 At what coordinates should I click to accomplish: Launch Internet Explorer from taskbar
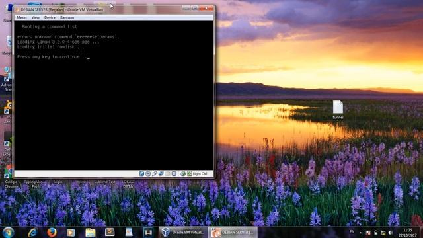(x=32, y=232)
